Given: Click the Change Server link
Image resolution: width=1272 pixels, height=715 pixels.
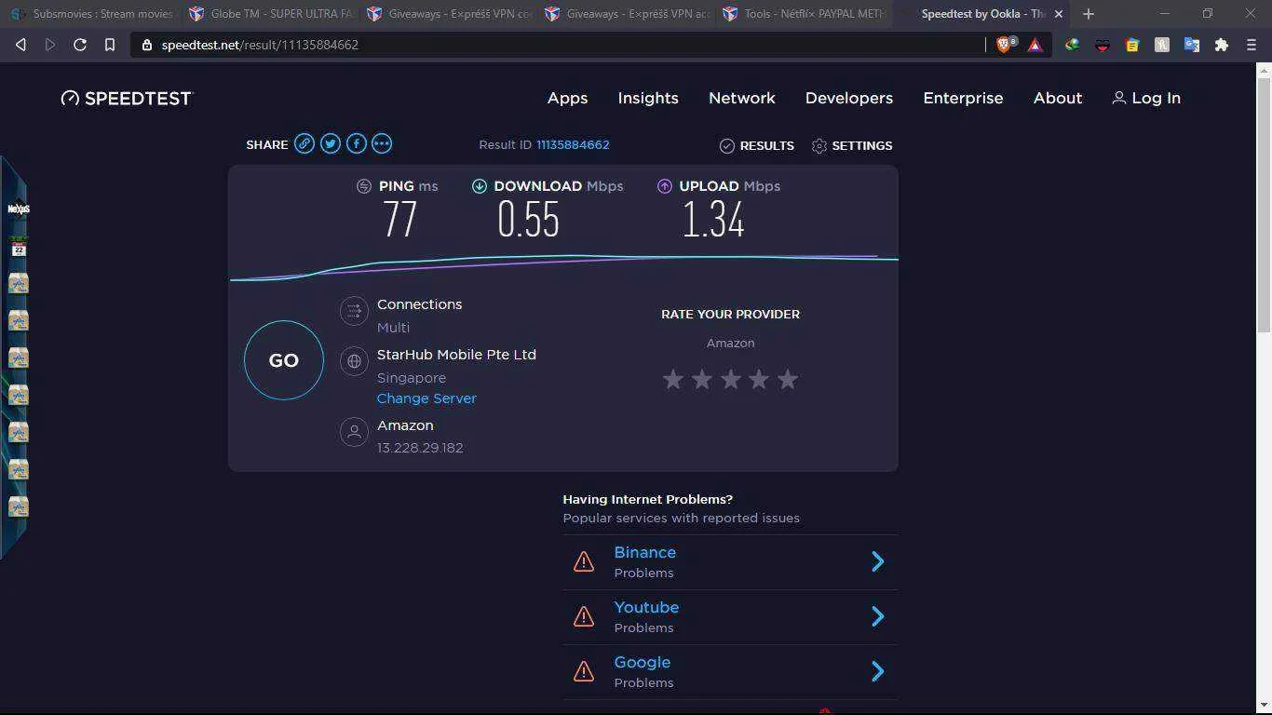Looking at the screenshot, I should [426, 398].
